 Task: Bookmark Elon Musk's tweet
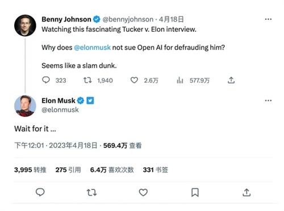tap(195, 192)
